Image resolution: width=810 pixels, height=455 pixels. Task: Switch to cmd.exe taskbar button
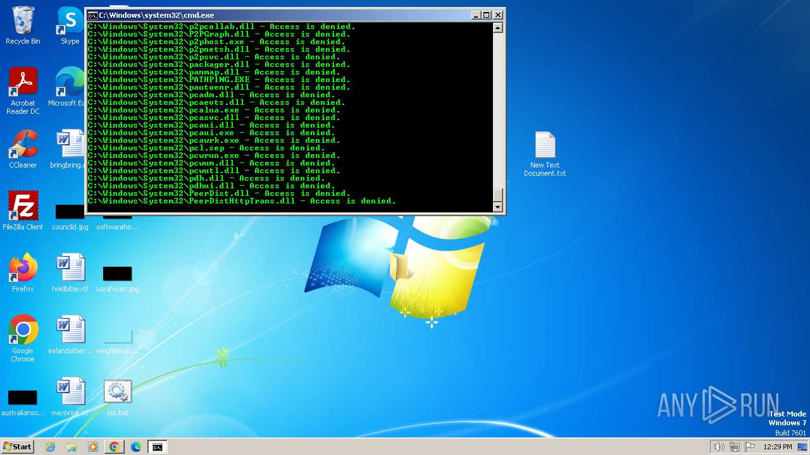tap(157, 447)
